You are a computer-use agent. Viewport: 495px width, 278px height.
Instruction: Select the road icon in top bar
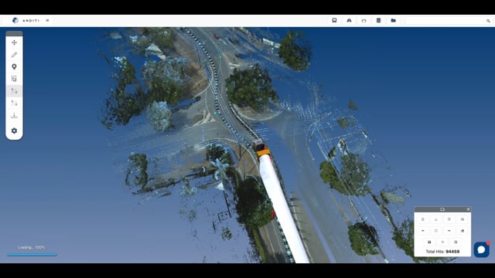pos(349,21)
